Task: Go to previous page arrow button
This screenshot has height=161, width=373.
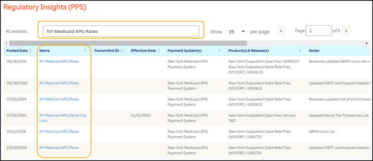Action: 281,31
